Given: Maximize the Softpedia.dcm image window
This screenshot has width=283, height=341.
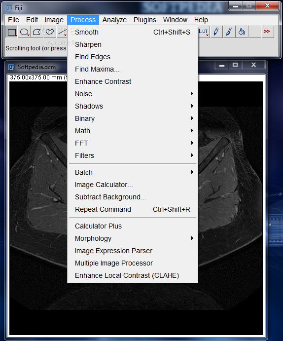Looking at the screenshot, I should [x=235, y=65].
